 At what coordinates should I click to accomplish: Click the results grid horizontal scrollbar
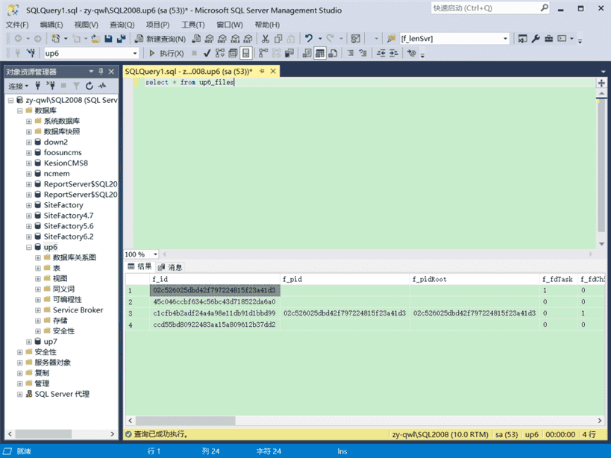tap(358, 421)
